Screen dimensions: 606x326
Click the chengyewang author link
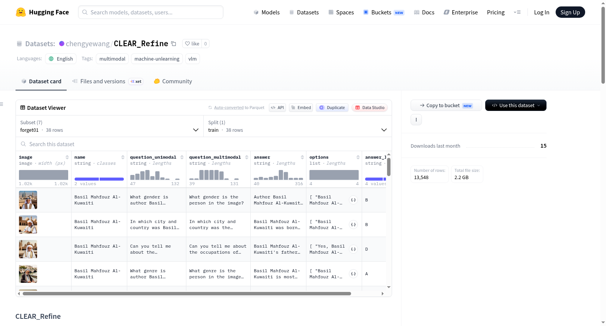coord(87,44)
